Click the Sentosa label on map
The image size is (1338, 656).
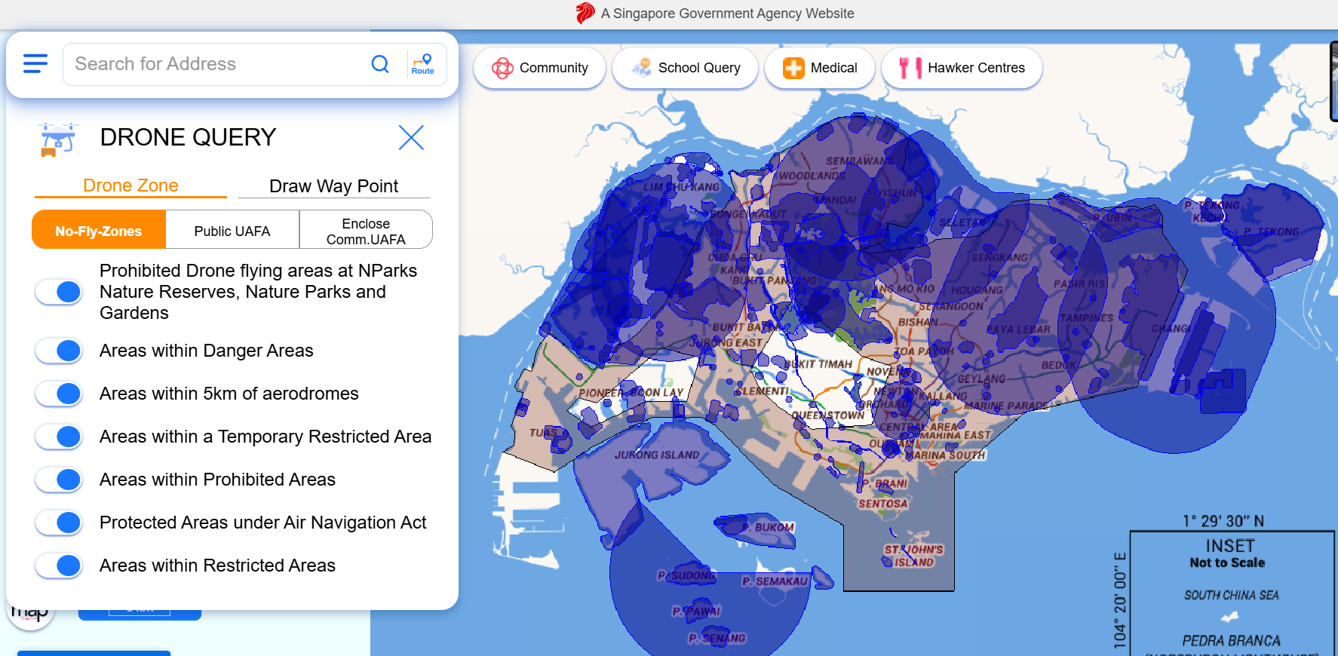[883, 504]
